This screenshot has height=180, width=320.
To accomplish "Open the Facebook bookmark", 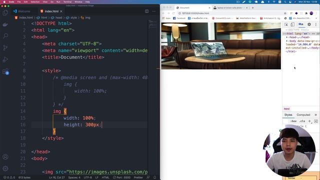I will click(x=179, y=18).
